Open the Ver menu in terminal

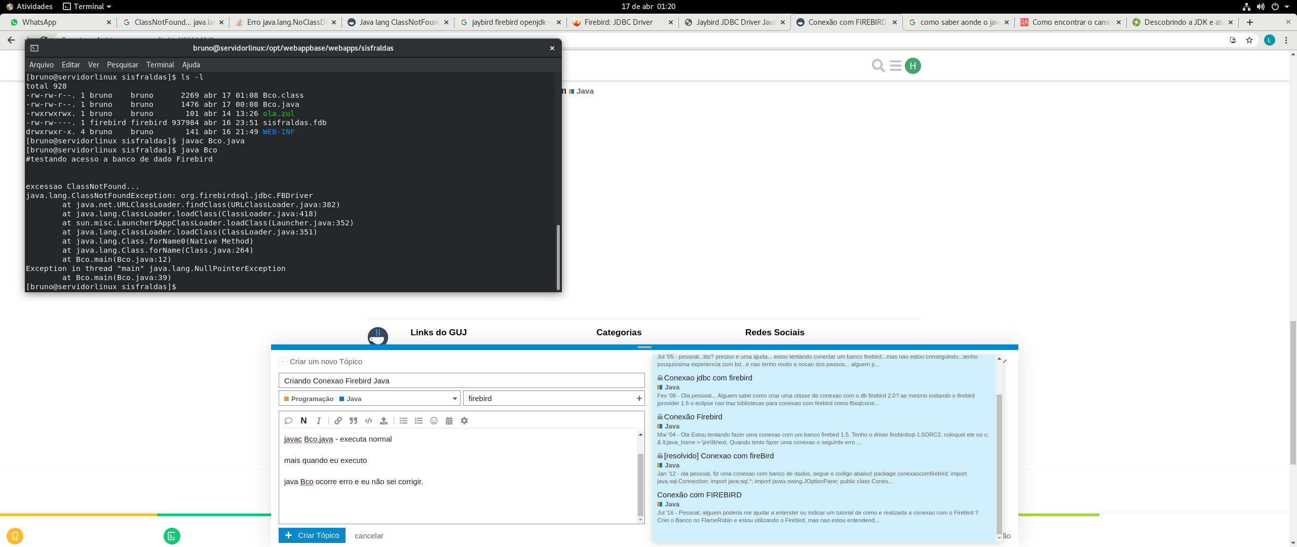(x=94, y=65)
